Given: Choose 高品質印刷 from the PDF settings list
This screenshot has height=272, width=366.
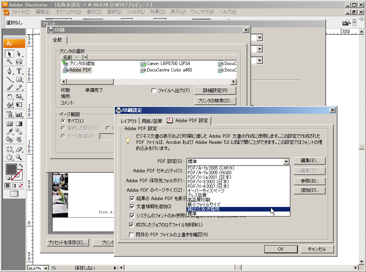Looking at the screenshot, I should [238, 200].
